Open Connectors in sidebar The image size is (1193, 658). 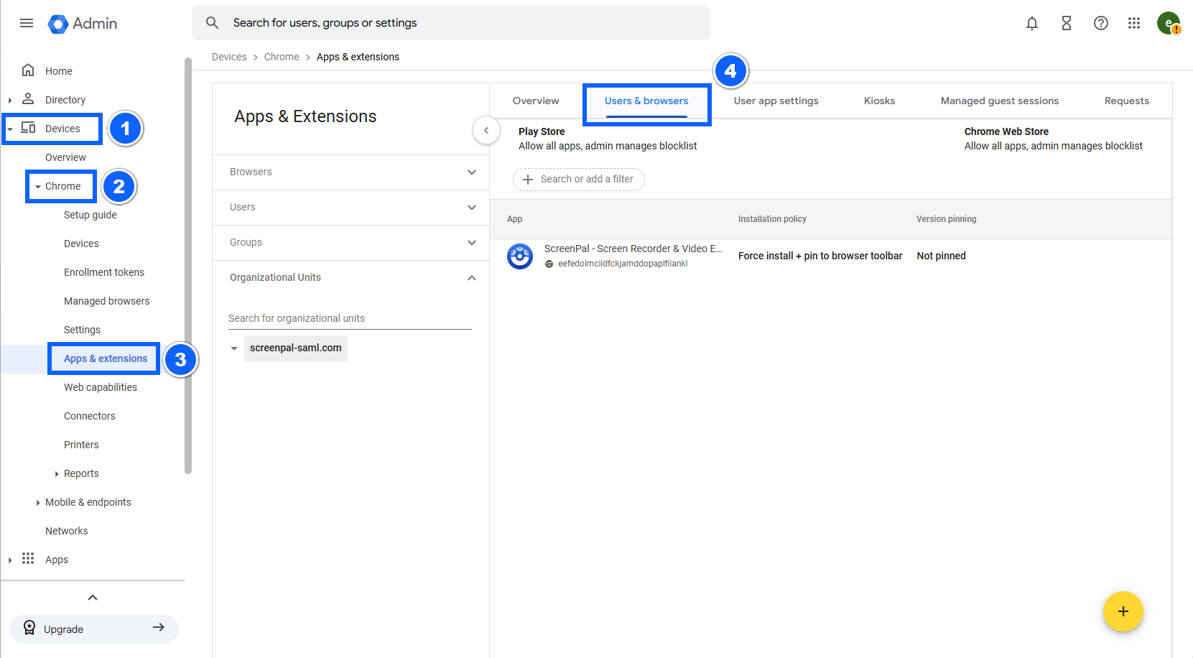pyautogui.click(x=90, y=416)
